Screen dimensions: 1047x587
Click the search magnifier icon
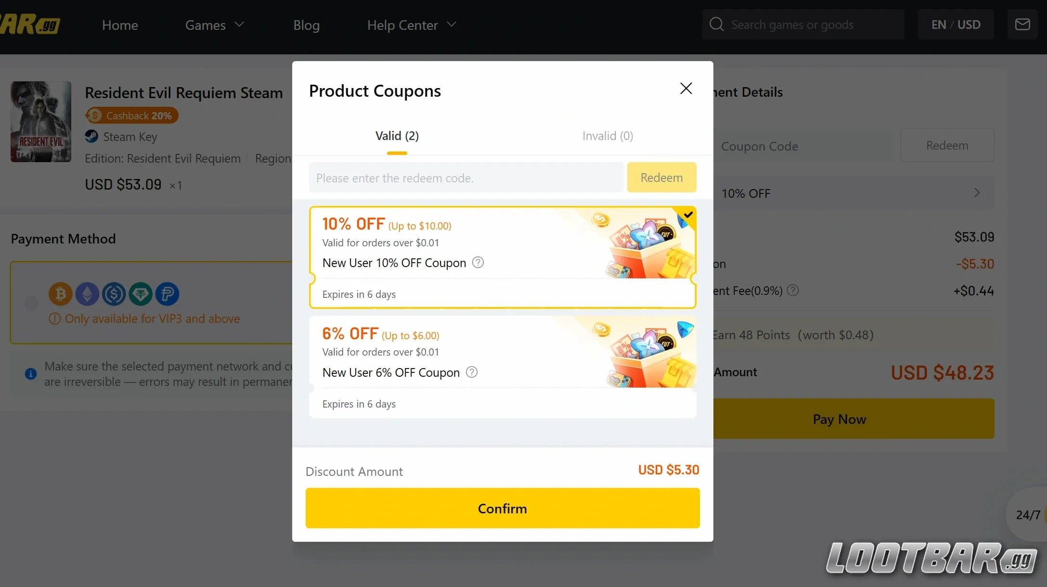[716, 24]
